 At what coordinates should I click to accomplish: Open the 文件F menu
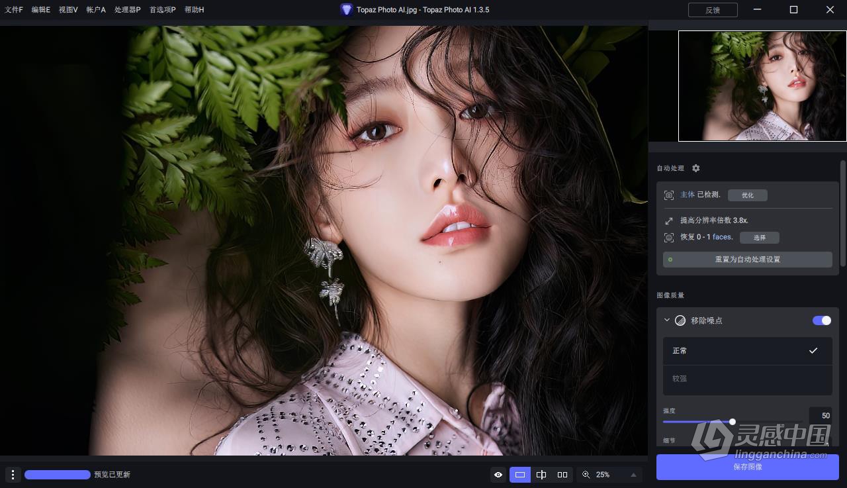pos(14,10)
